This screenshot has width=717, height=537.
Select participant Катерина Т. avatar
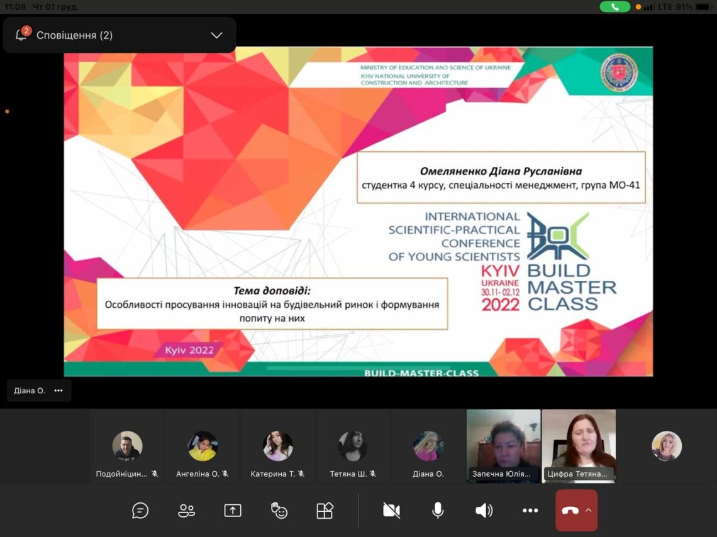(x=277, y=446)
